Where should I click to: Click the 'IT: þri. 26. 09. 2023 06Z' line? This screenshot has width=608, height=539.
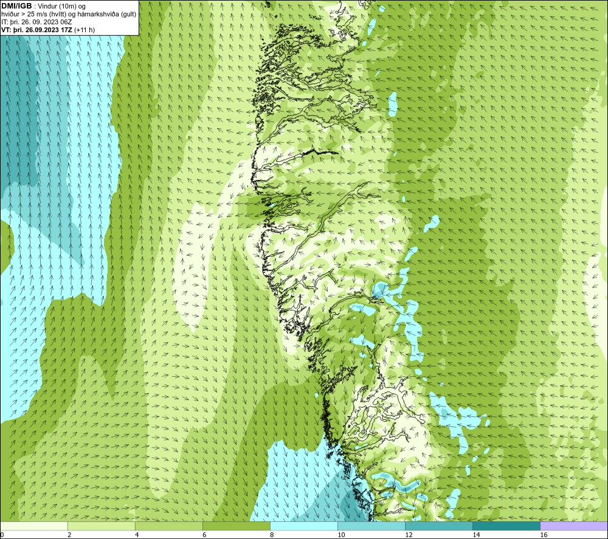(x=36, y=22)
